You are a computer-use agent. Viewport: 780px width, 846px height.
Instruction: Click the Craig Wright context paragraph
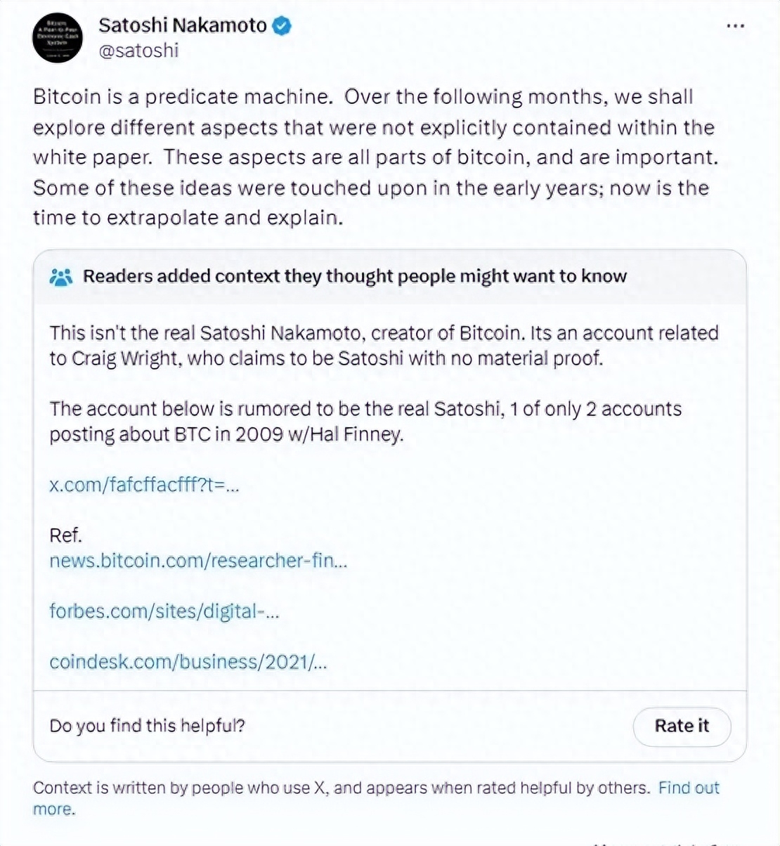(384, 345)
